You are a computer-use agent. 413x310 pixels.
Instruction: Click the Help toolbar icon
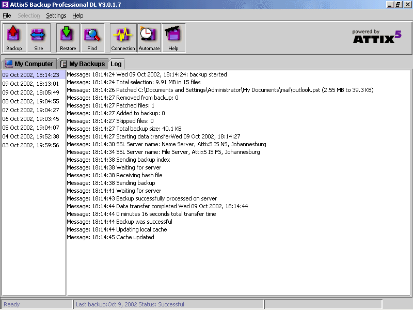coord(173,38)
